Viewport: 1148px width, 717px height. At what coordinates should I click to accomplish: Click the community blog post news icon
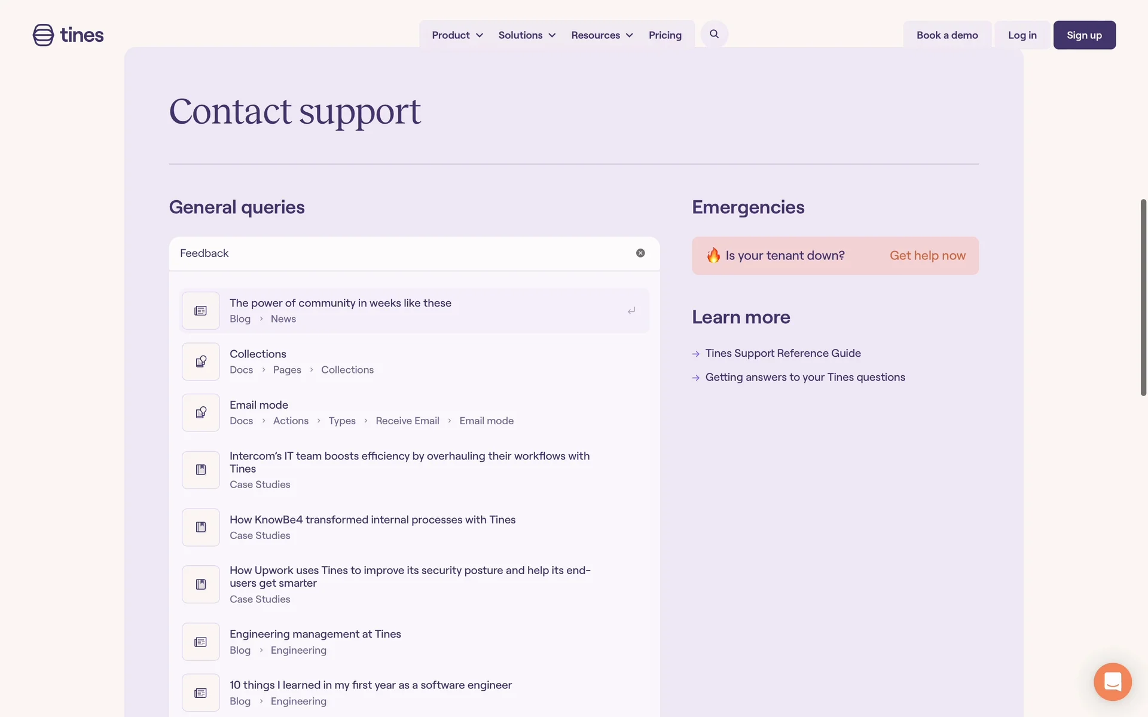tap(201, 311)
